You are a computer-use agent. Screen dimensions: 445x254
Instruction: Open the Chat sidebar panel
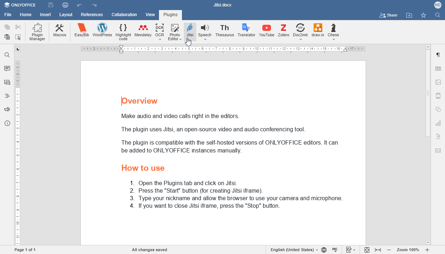click(x=7, y=82)
